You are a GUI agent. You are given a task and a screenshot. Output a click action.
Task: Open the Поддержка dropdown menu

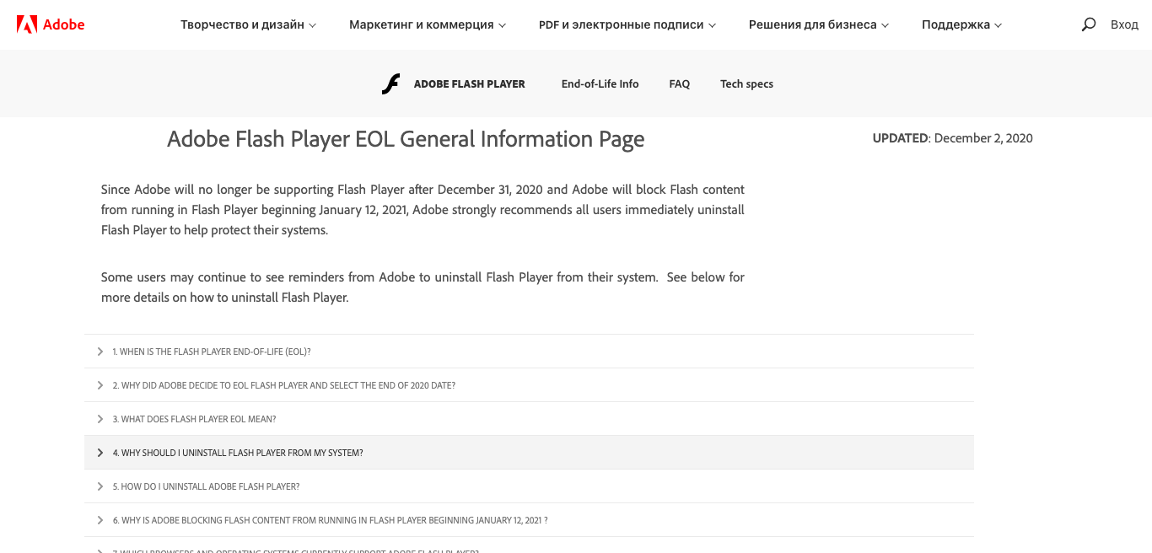[961, 25]
